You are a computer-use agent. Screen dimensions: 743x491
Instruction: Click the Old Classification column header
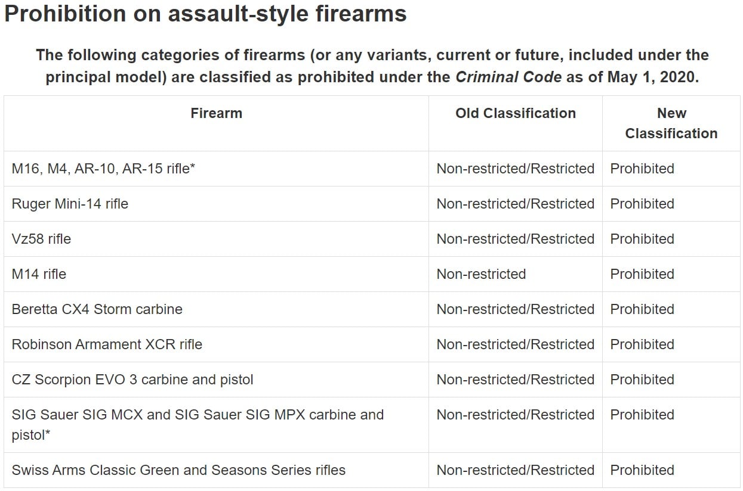(516, 113)
